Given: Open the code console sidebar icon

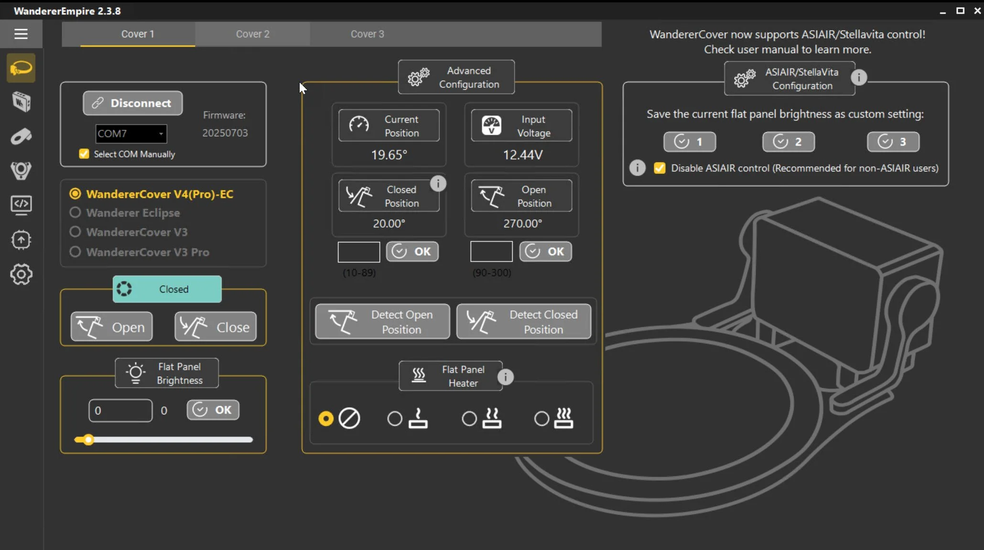Looking at the screenshot, I should pyautogui.click(x=21, y=205).
